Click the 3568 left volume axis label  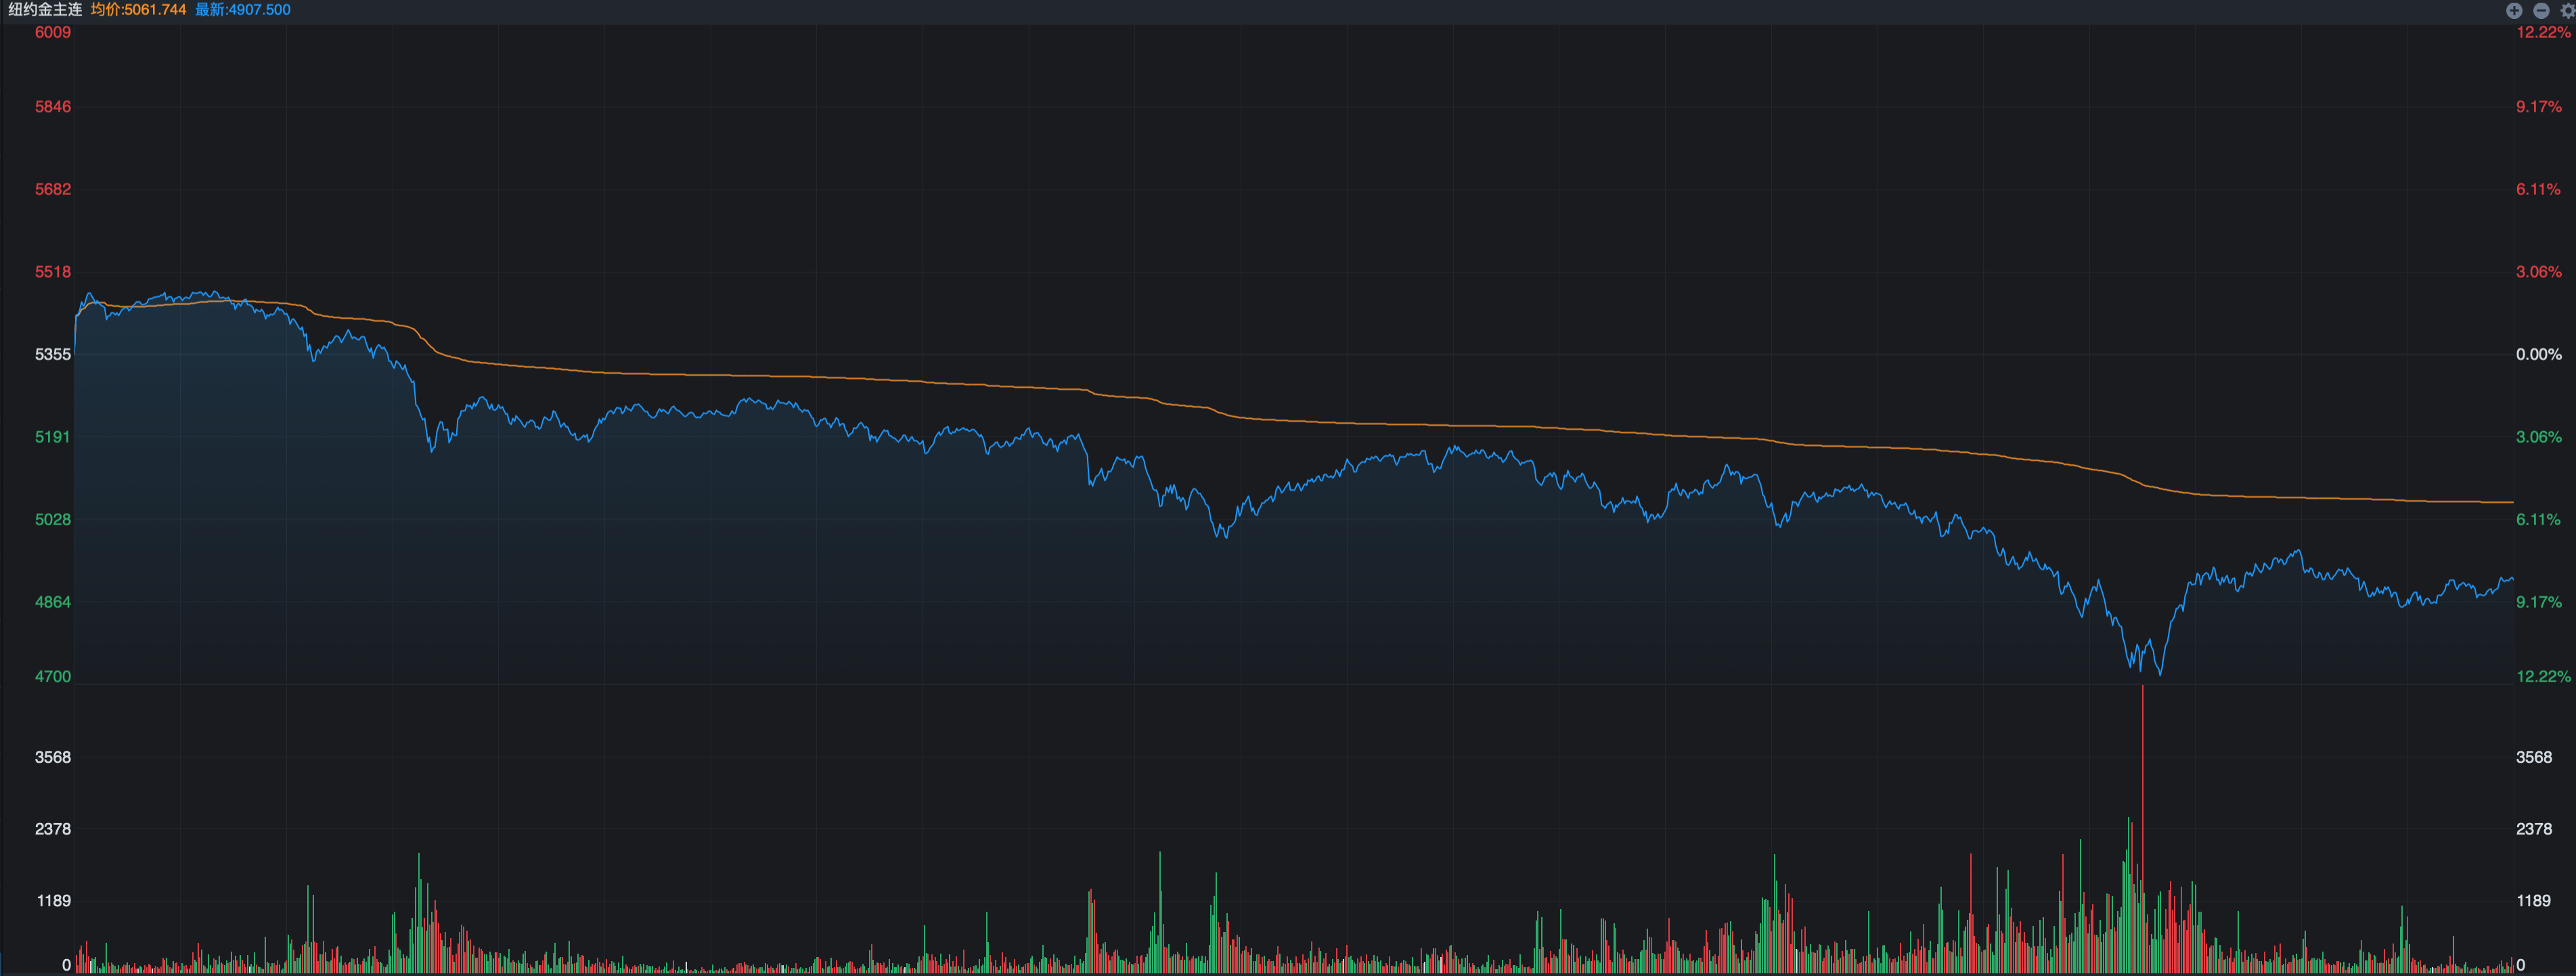[53, 757]
